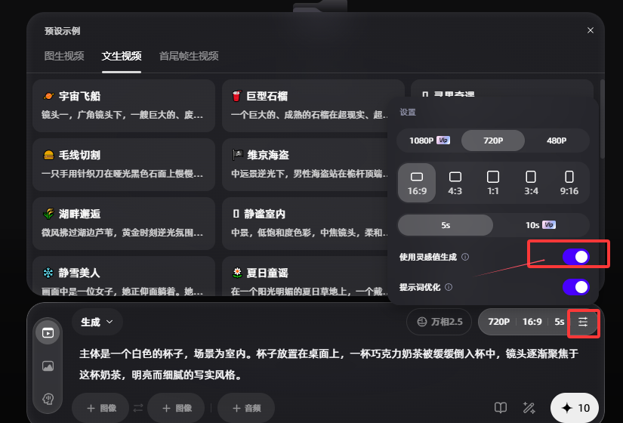Open the avatar head icon in left sidebar
This screenshot has width=623, height=423.
point(48,399)
